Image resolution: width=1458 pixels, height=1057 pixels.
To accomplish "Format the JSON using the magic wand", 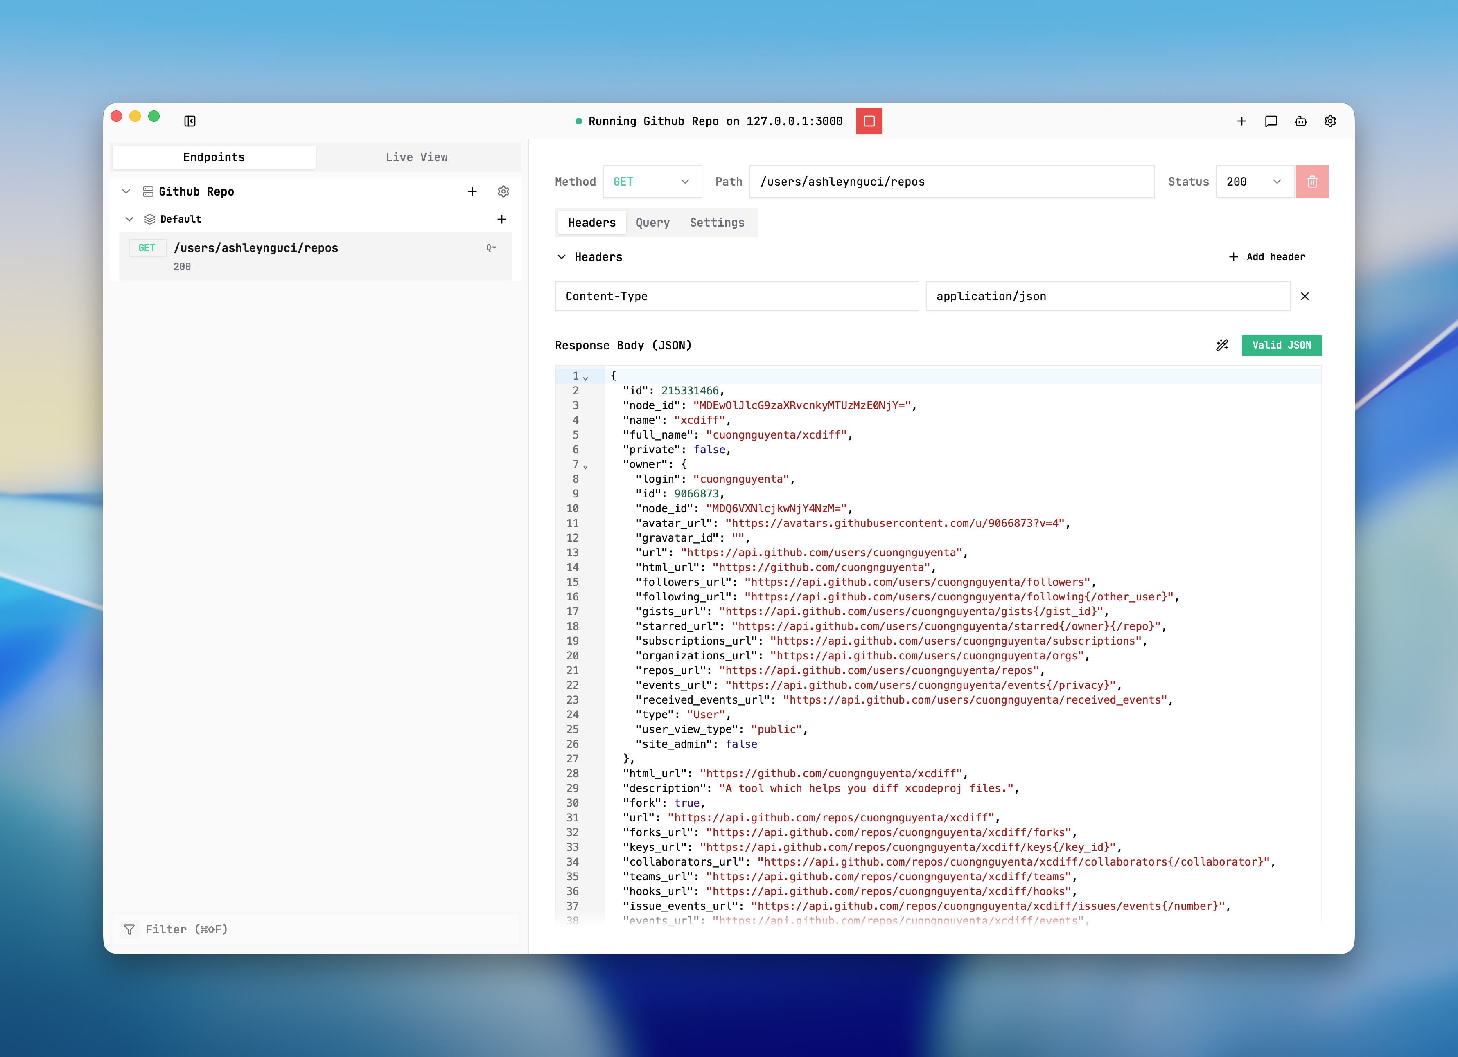I will (1221, 345).
